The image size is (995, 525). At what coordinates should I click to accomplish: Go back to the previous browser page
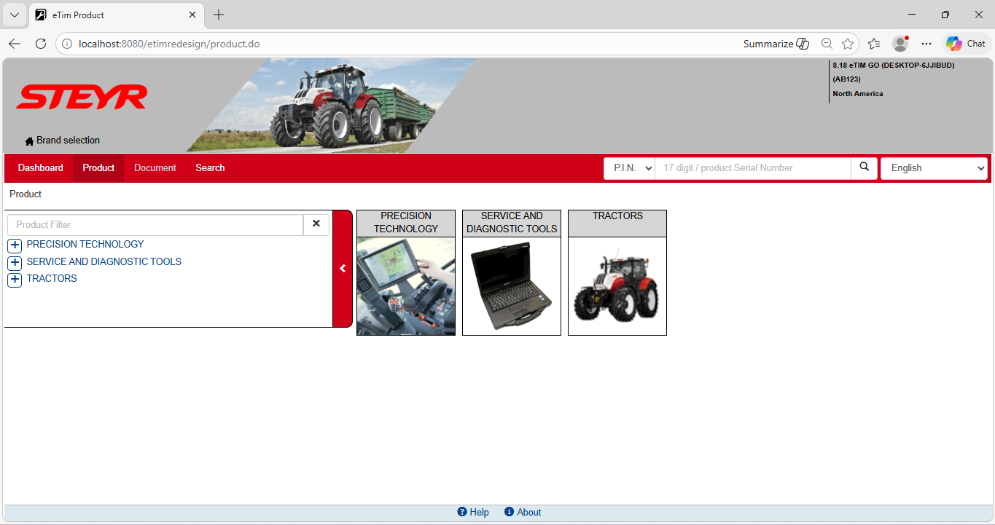15,44
